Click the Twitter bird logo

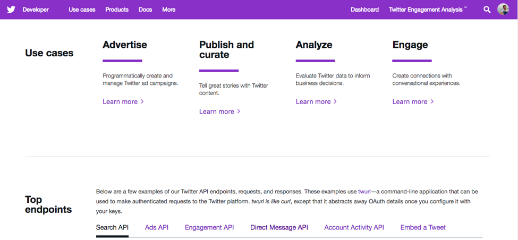click(x=11, y=10)
